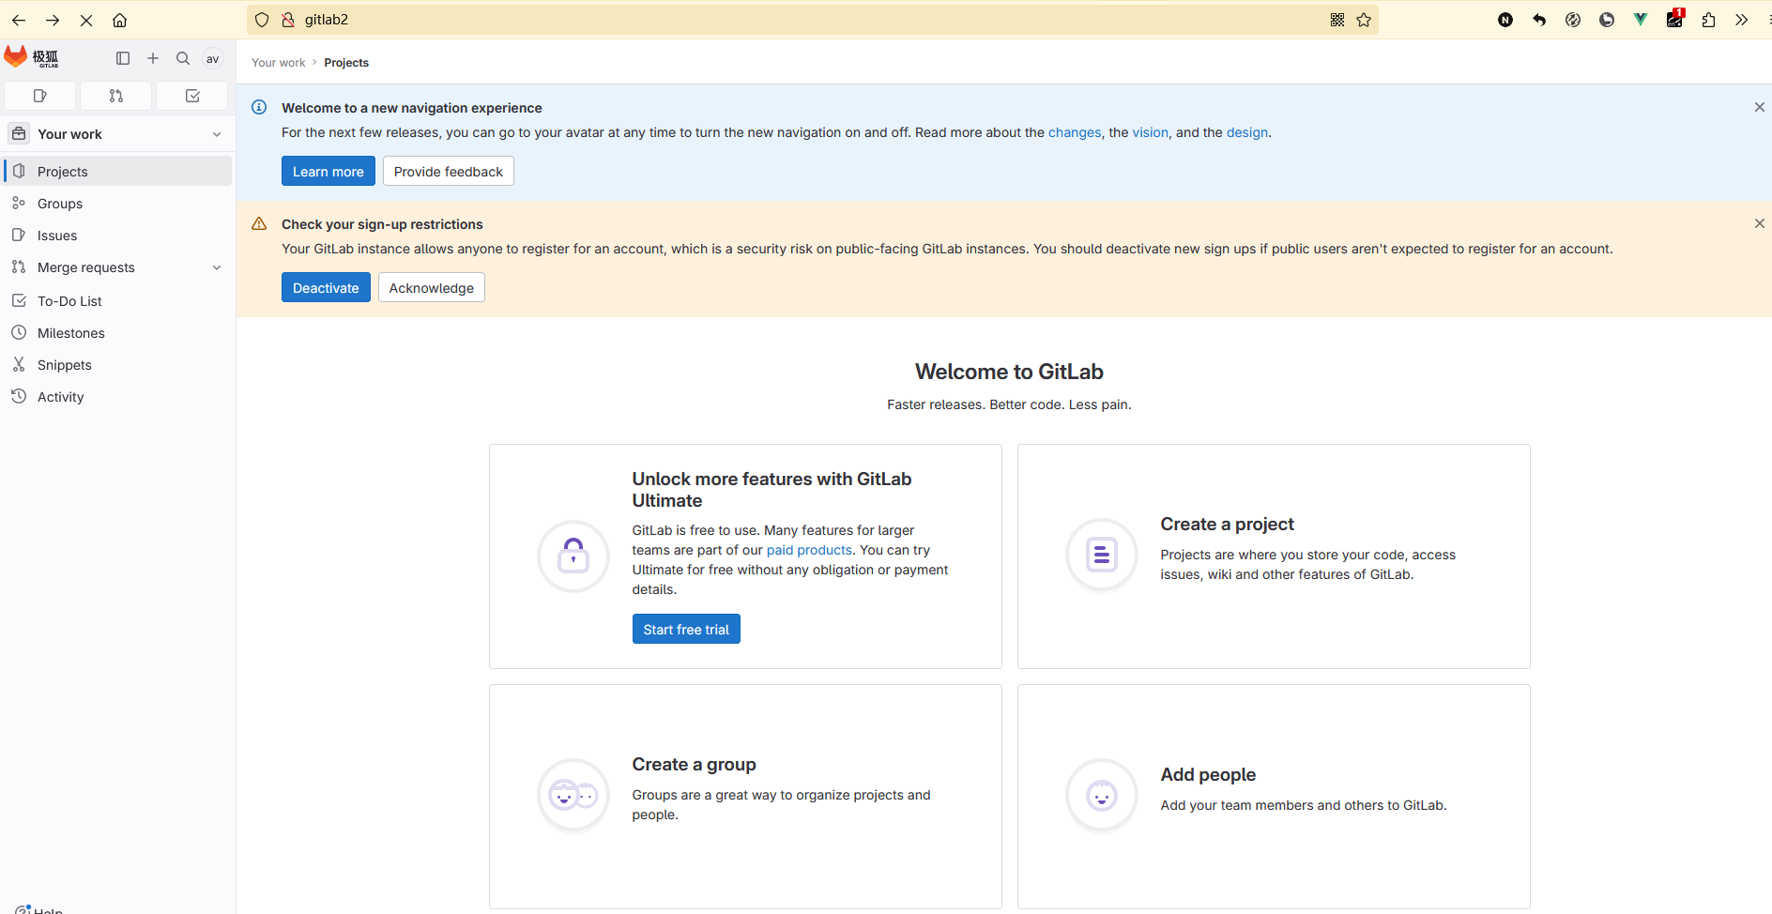Image resolution: width=1772 pixels, height=914 pixels.
Task: Open the changes link
Action: (x=1075, y=132)
